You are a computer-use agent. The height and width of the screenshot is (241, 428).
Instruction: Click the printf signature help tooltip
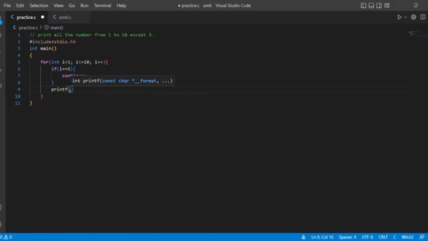coord(122,81)
